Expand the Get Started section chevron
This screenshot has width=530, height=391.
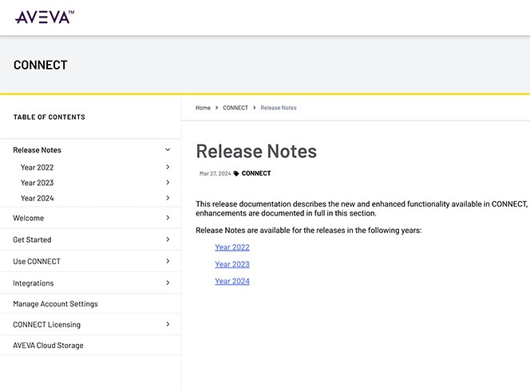[x=168, y=239]
